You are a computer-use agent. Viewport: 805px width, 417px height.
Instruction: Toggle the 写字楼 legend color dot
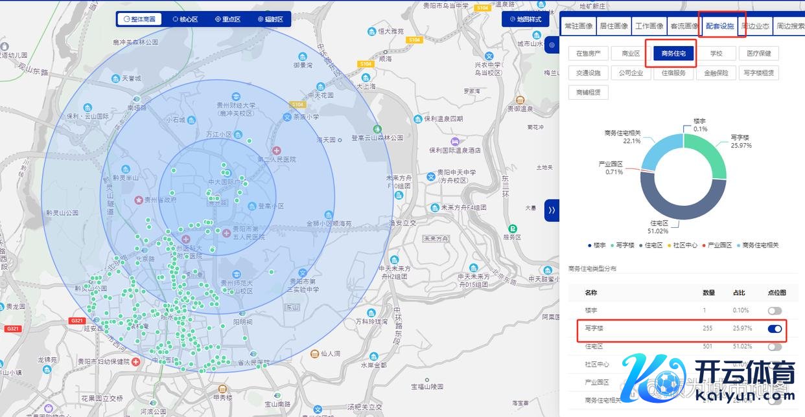point(612,245)
